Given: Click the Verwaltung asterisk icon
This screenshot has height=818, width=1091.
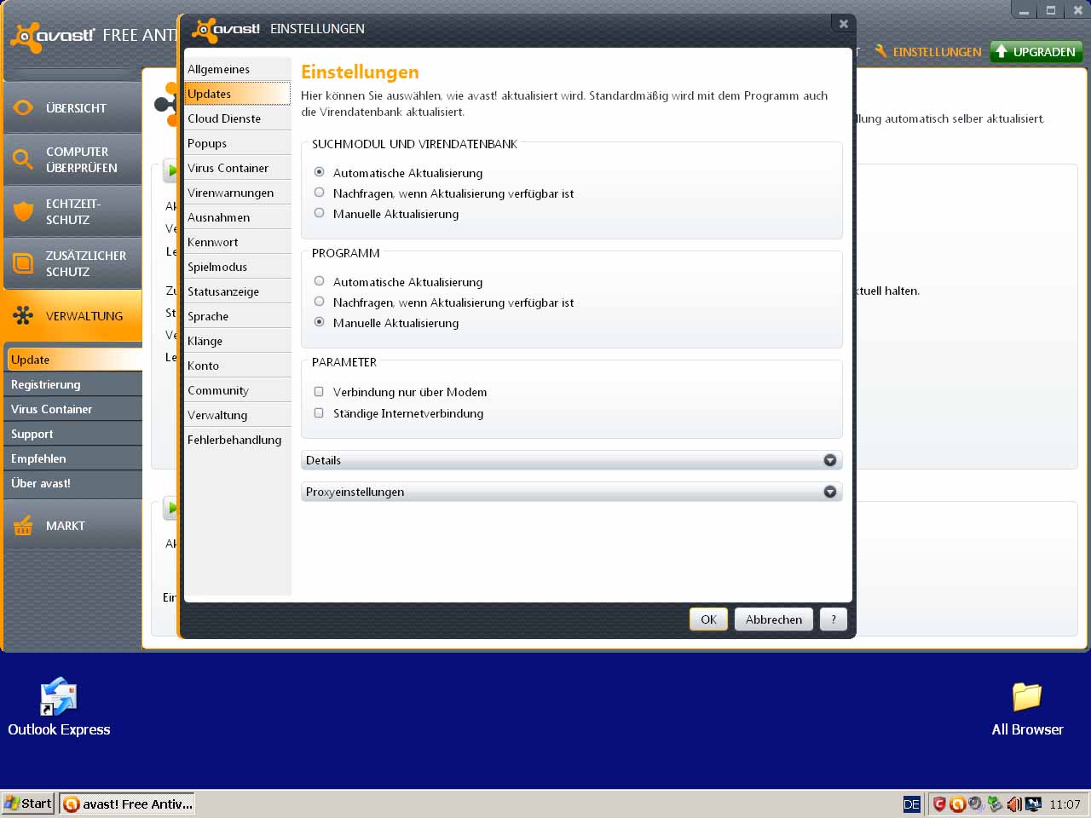Looking at the screenshot, I should (x=23, y=316).
